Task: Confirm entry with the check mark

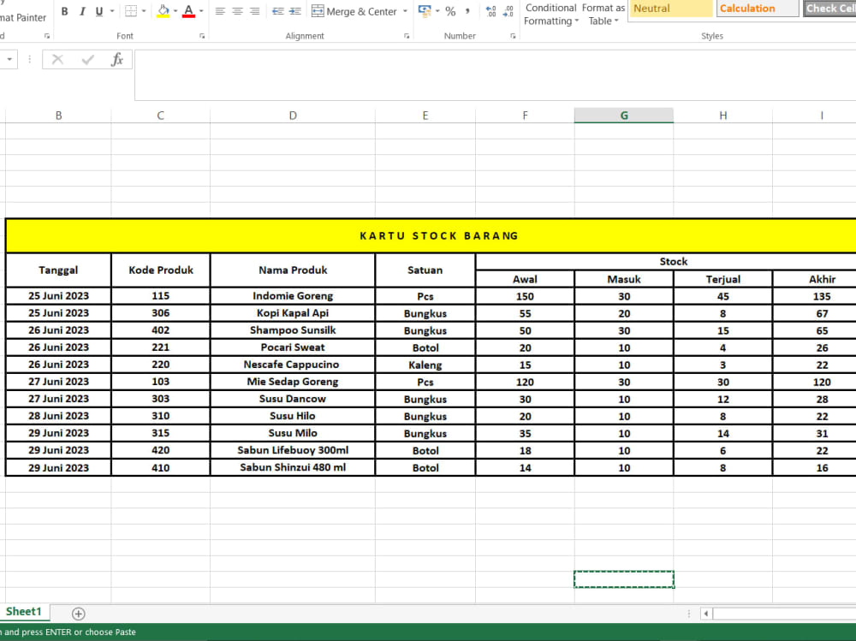Action: coord(87,59)
